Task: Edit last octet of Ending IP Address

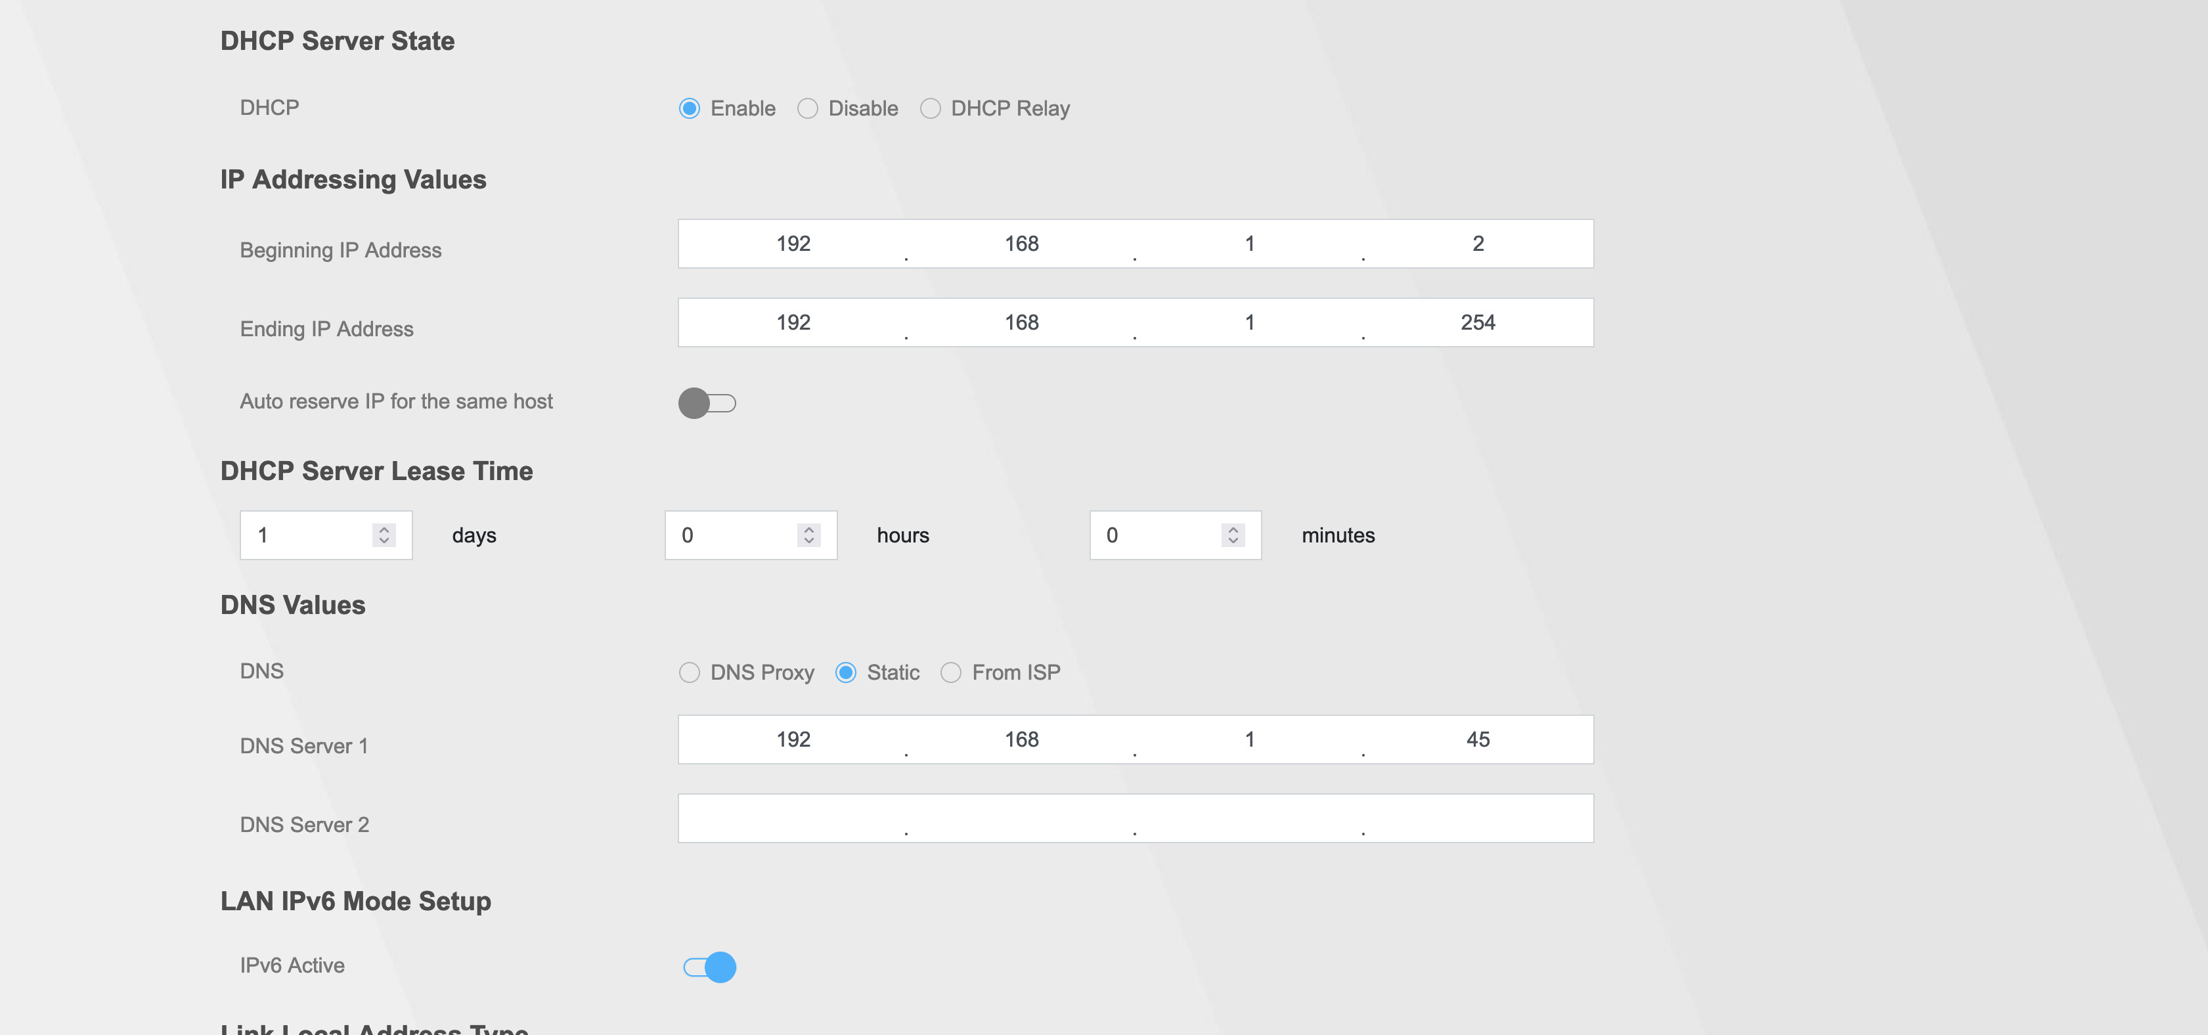Action: tap(1478, 323)
